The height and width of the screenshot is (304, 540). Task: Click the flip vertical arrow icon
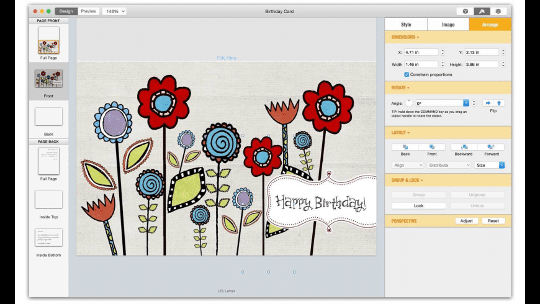pos(499,103)
